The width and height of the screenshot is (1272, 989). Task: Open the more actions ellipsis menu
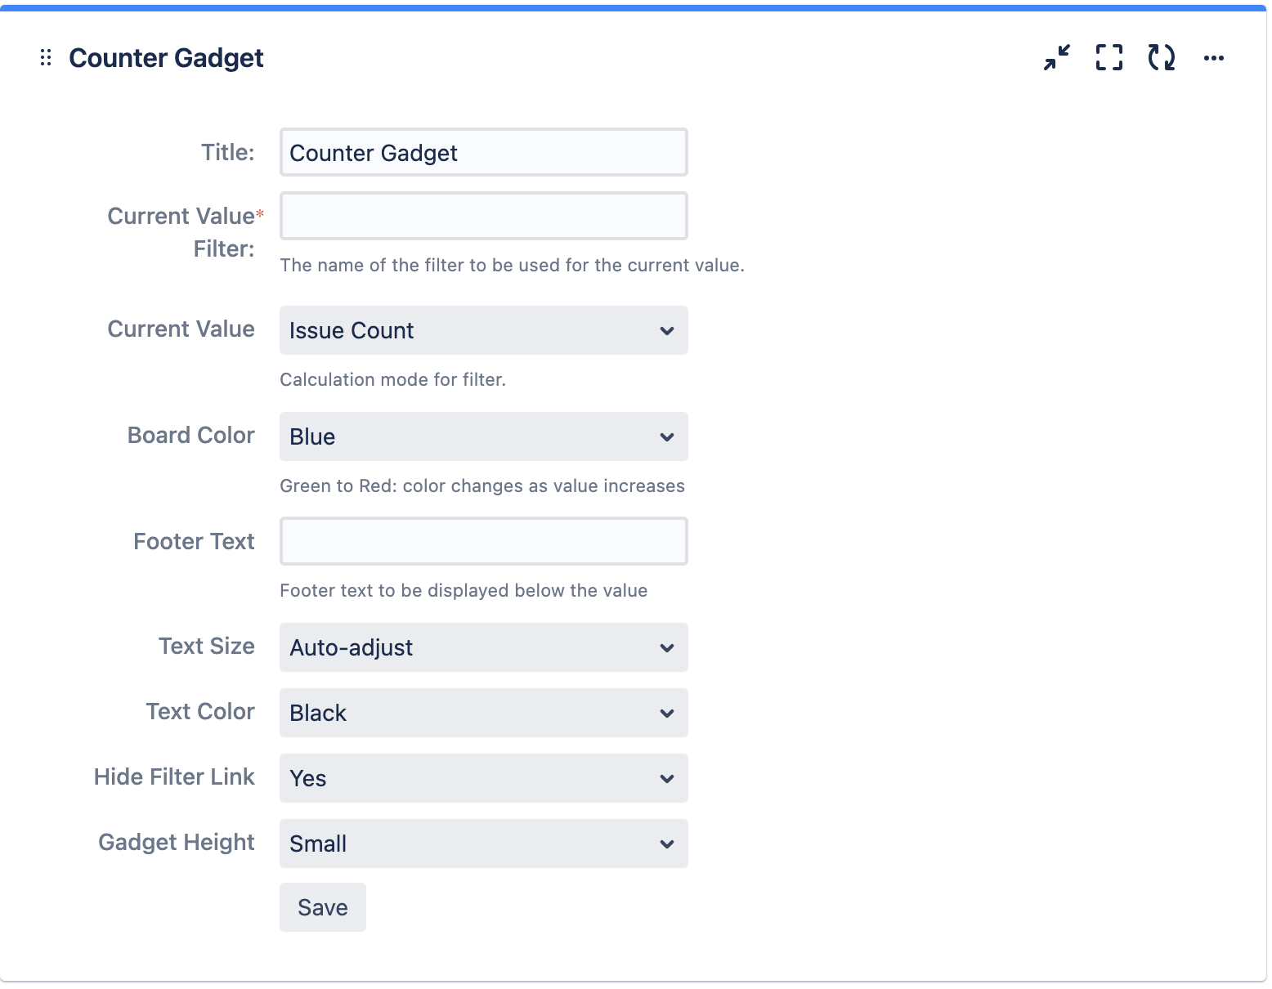[x=1213, y=58]
